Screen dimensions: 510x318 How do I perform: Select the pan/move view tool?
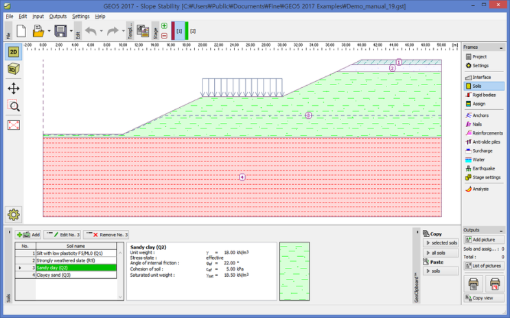(13, 88)
